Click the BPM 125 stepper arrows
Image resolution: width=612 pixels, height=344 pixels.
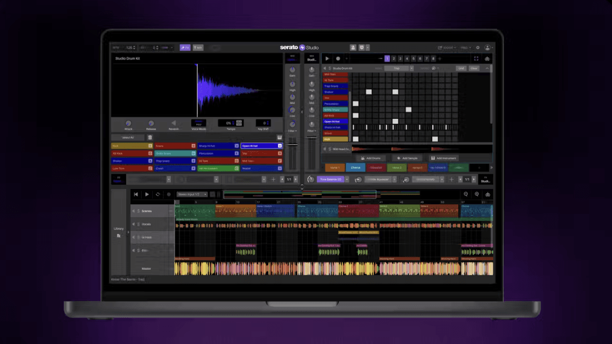click(x=134, y=48)
